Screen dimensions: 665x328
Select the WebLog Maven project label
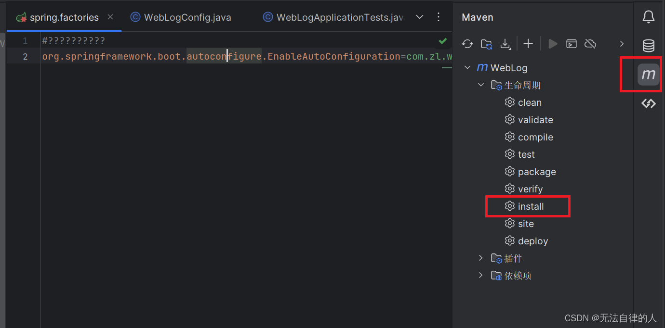pos(509,68)
